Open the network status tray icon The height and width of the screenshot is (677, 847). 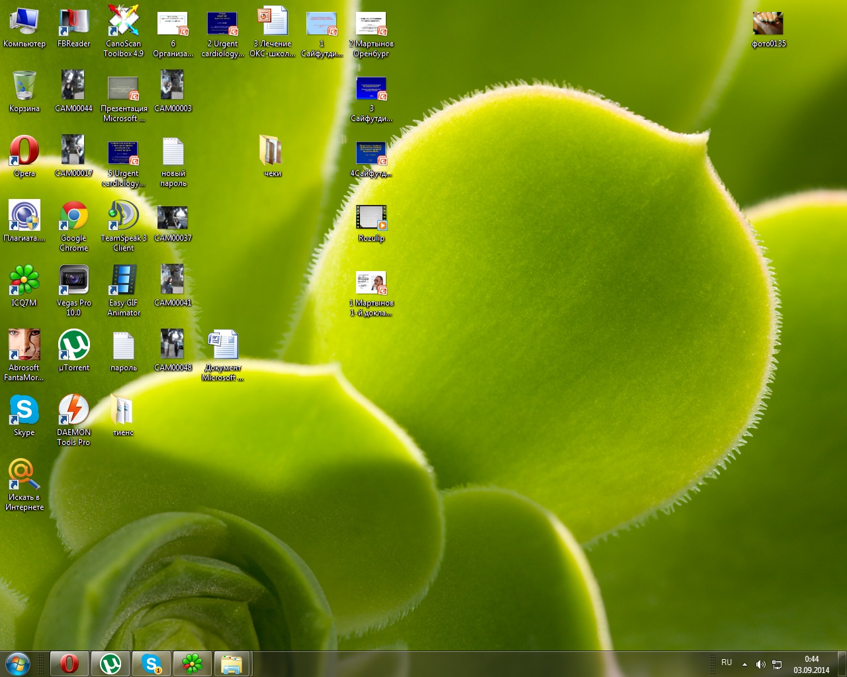click(x=778, y=664)
